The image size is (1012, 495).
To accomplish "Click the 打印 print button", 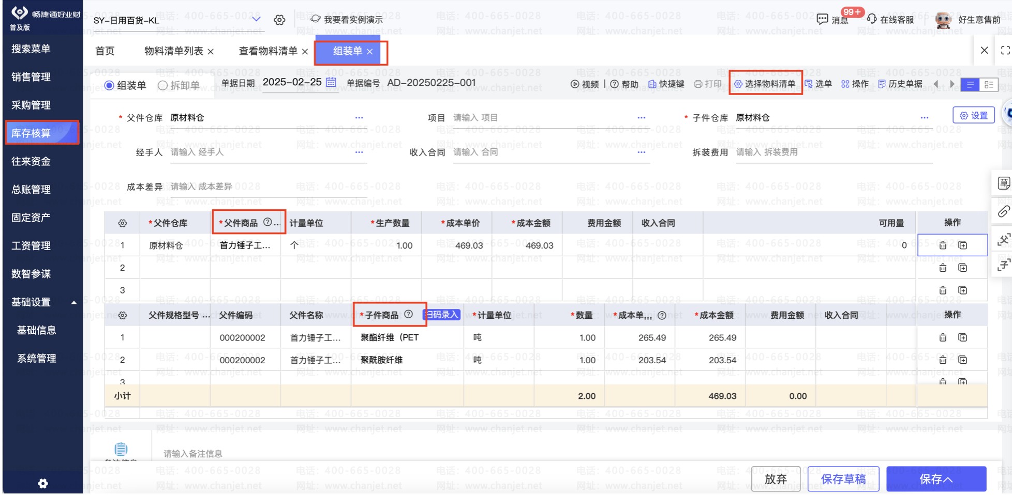I will (x=708, y=84).
